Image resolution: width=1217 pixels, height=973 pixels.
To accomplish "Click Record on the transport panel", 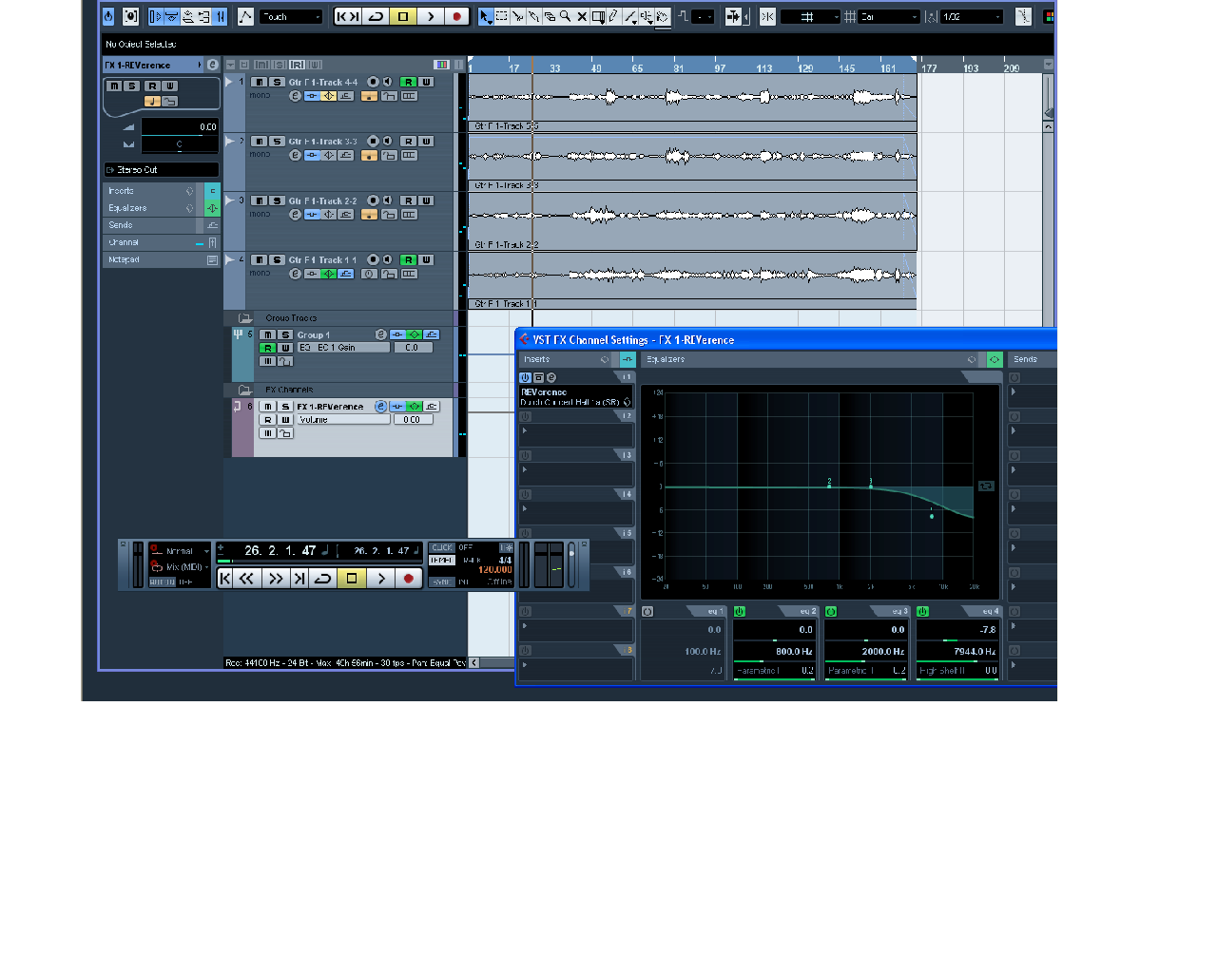I will coord(409,578).
